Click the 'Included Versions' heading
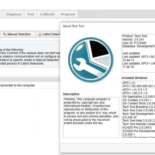The width and height of the screenshot is (155, 155). point(134,78)
